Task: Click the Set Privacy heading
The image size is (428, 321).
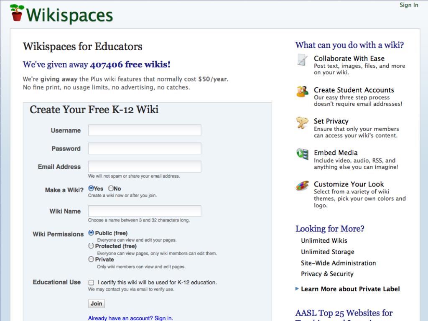Action: click(331, 121)
